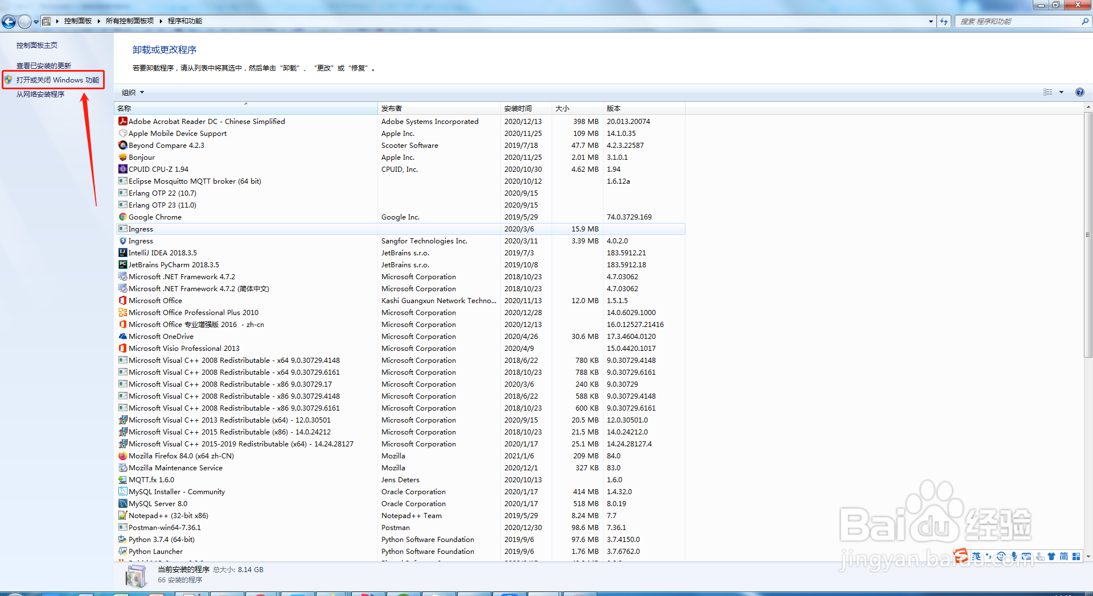Screen dimensions: 1093x596
Task: Open 打开或关闭 Windows 功能 link
Action: [57, 80]
